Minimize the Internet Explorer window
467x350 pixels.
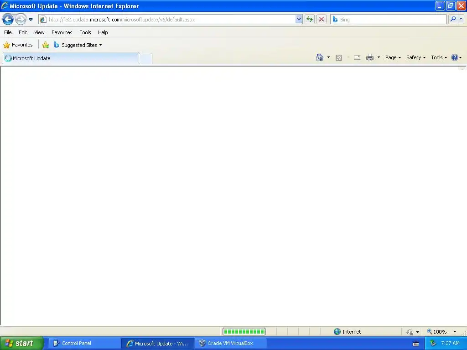click(440, 5)
